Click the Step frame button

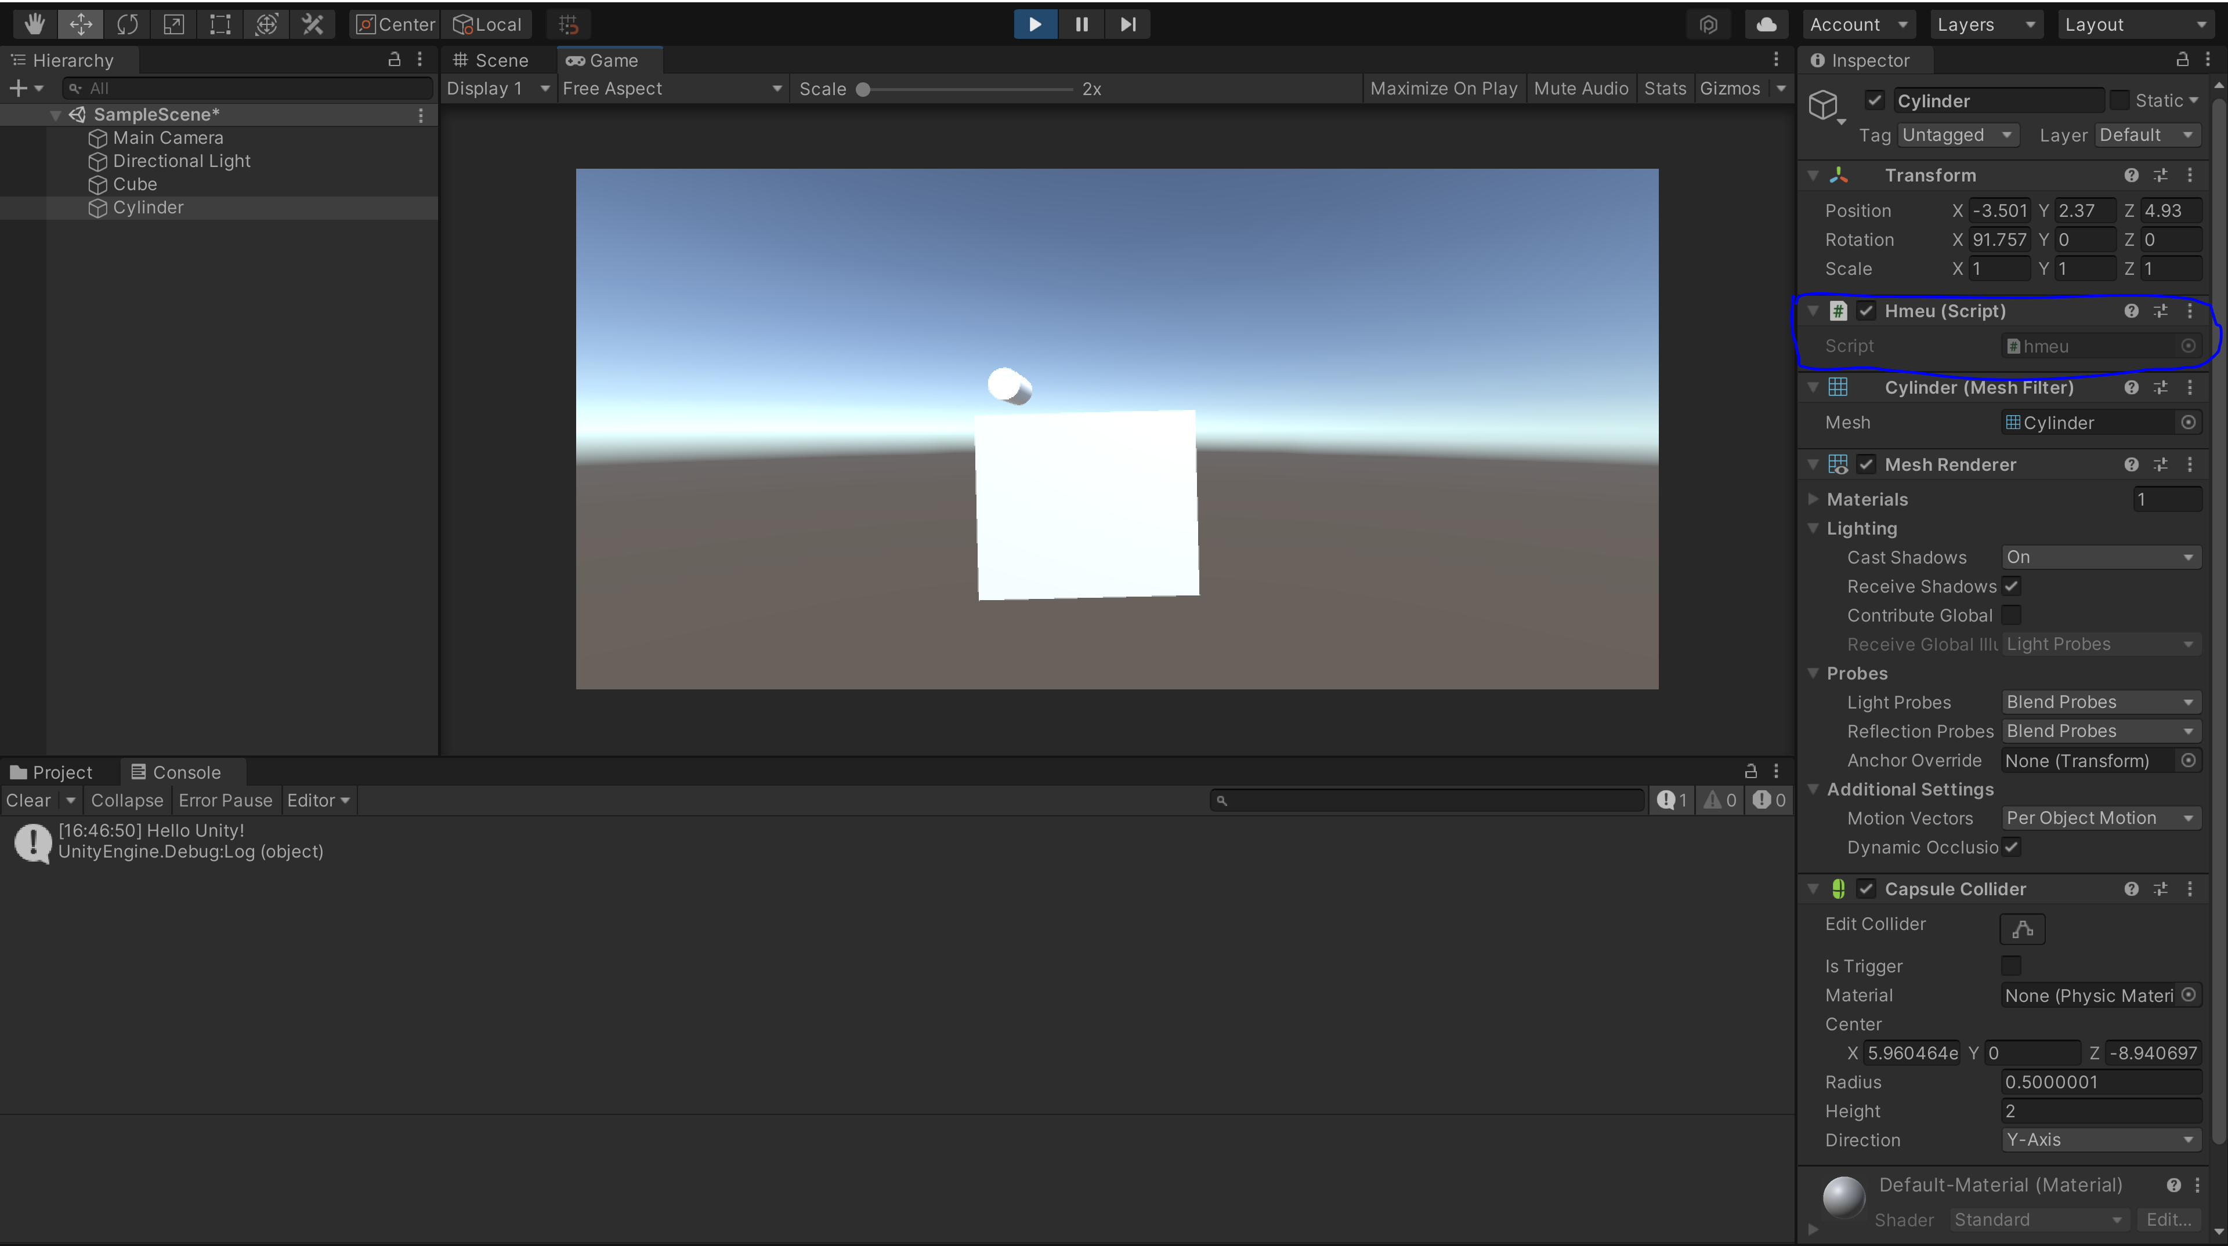coord(1127,24)
